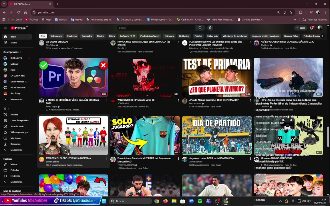Screen dimensions: 330x206
Task: Open Descargas in sidebar
Action: coord(17,144)
